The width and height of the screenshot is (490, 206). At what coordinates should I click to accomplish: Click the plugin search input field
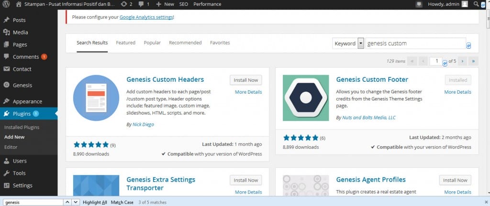416,43
